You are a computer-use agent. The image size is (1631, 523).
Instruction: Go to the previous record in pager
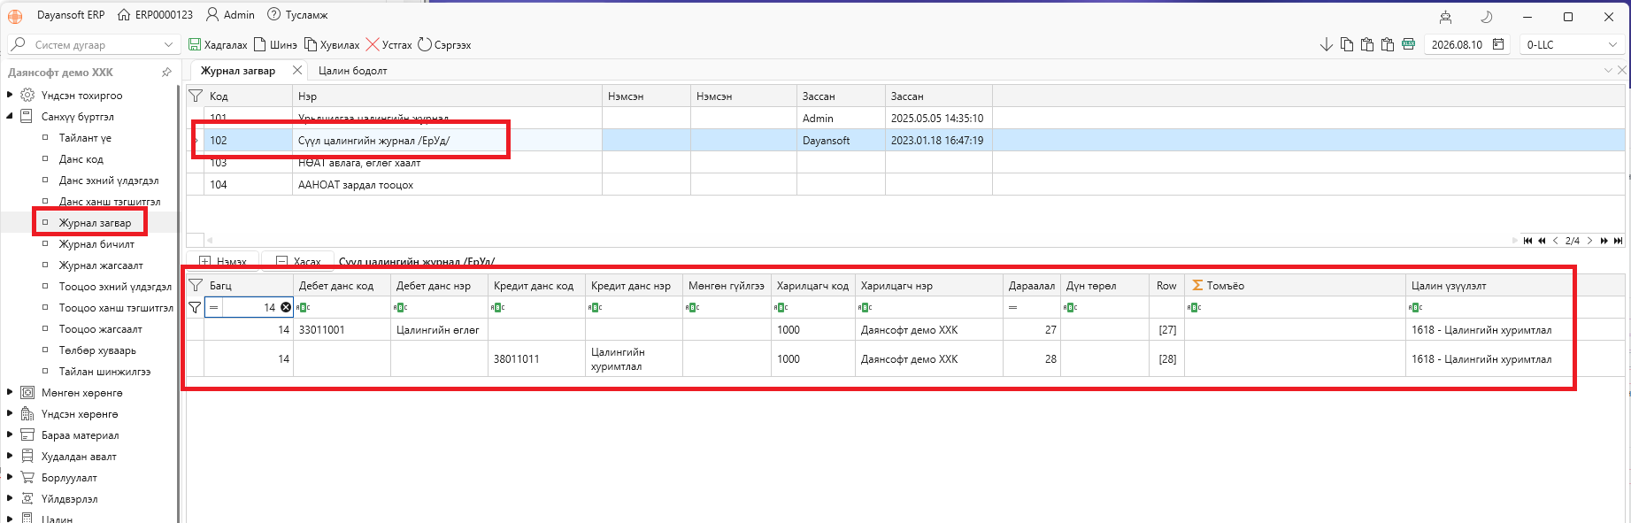1555,241
